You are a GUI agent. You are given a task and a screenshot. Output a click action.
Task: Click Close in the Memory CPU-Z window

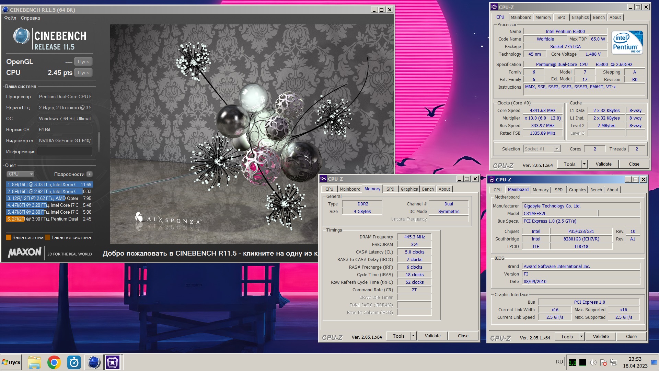click(x=463, y=336)
